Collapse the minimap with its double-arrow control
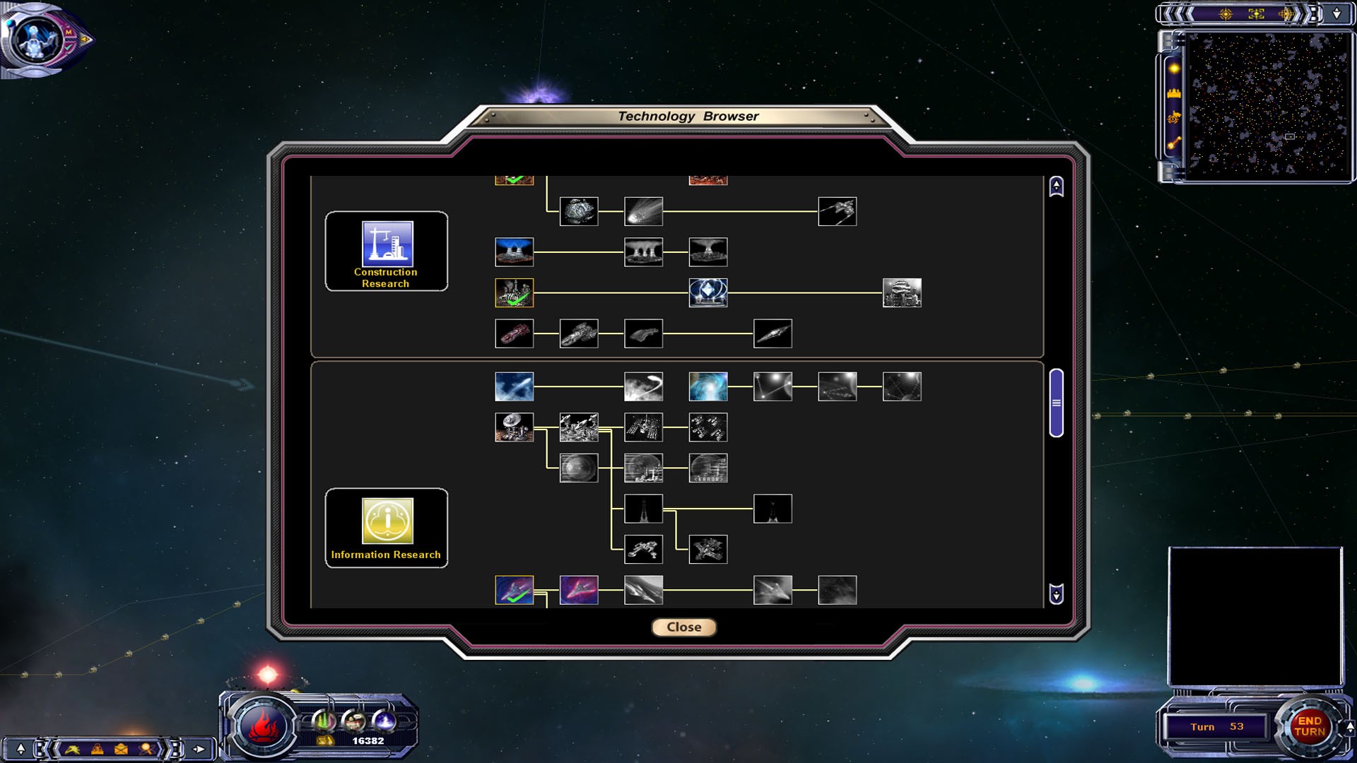The height and width of the screenshot is (763, 1357). pos(1336,14)
